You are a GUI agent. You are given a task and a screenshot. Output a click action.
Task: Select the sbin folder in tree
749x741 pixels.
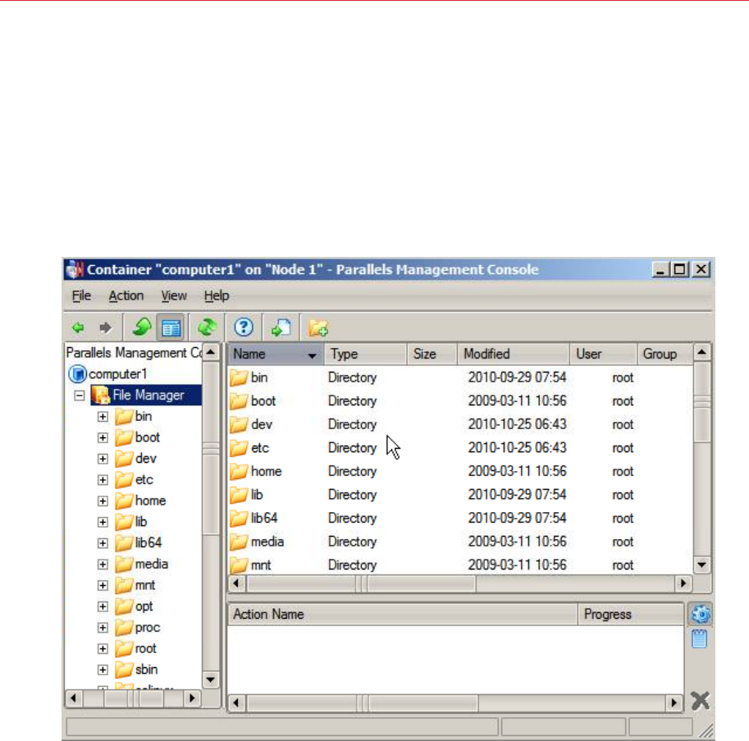coord(146,670)
